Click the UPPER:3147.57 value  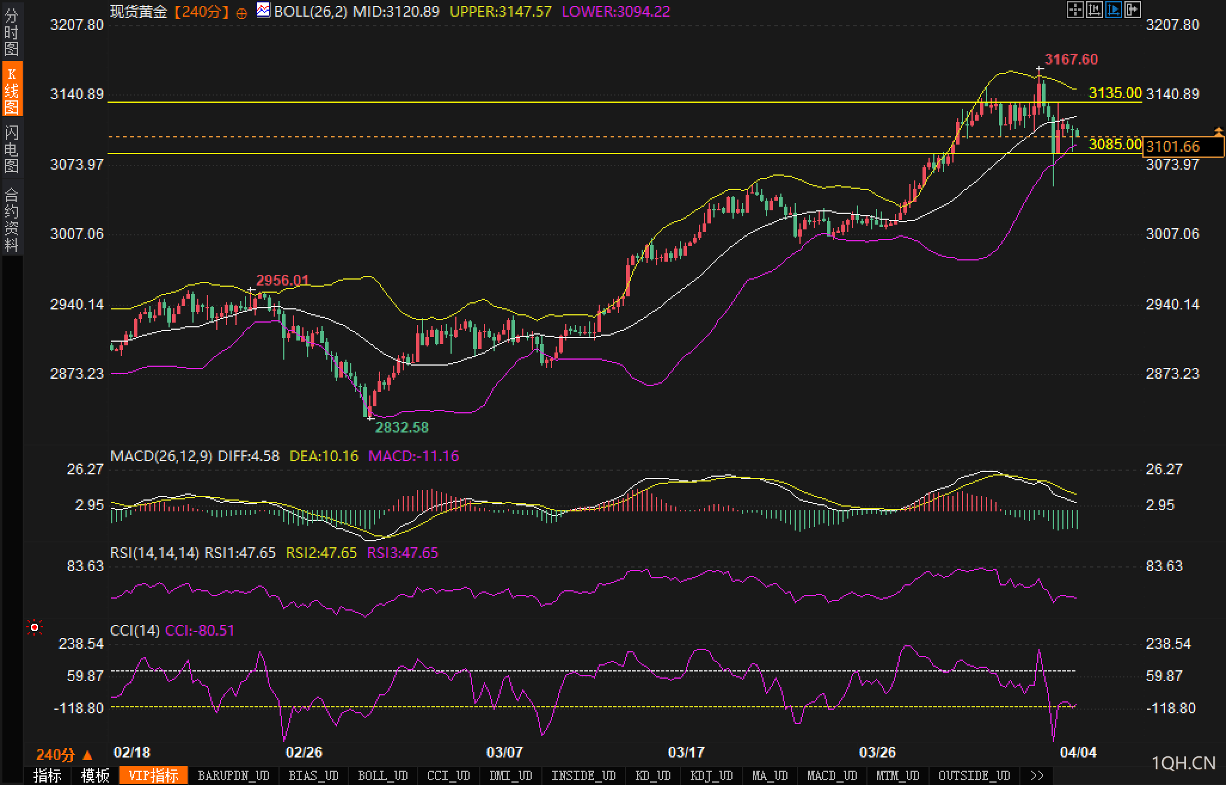[501, 11]
